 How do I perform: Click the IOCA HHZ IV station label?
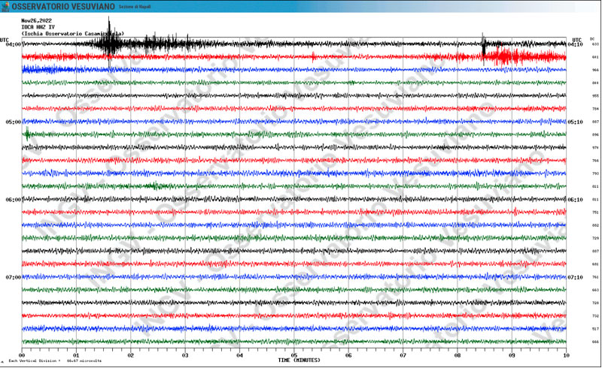(x=38, y=27)
